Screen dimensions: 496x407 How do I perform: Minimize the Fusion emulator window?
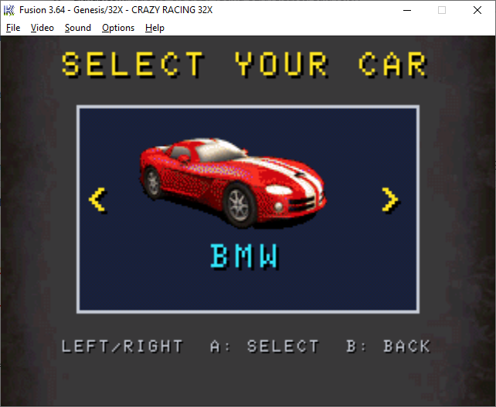click(x=407, y=10)
